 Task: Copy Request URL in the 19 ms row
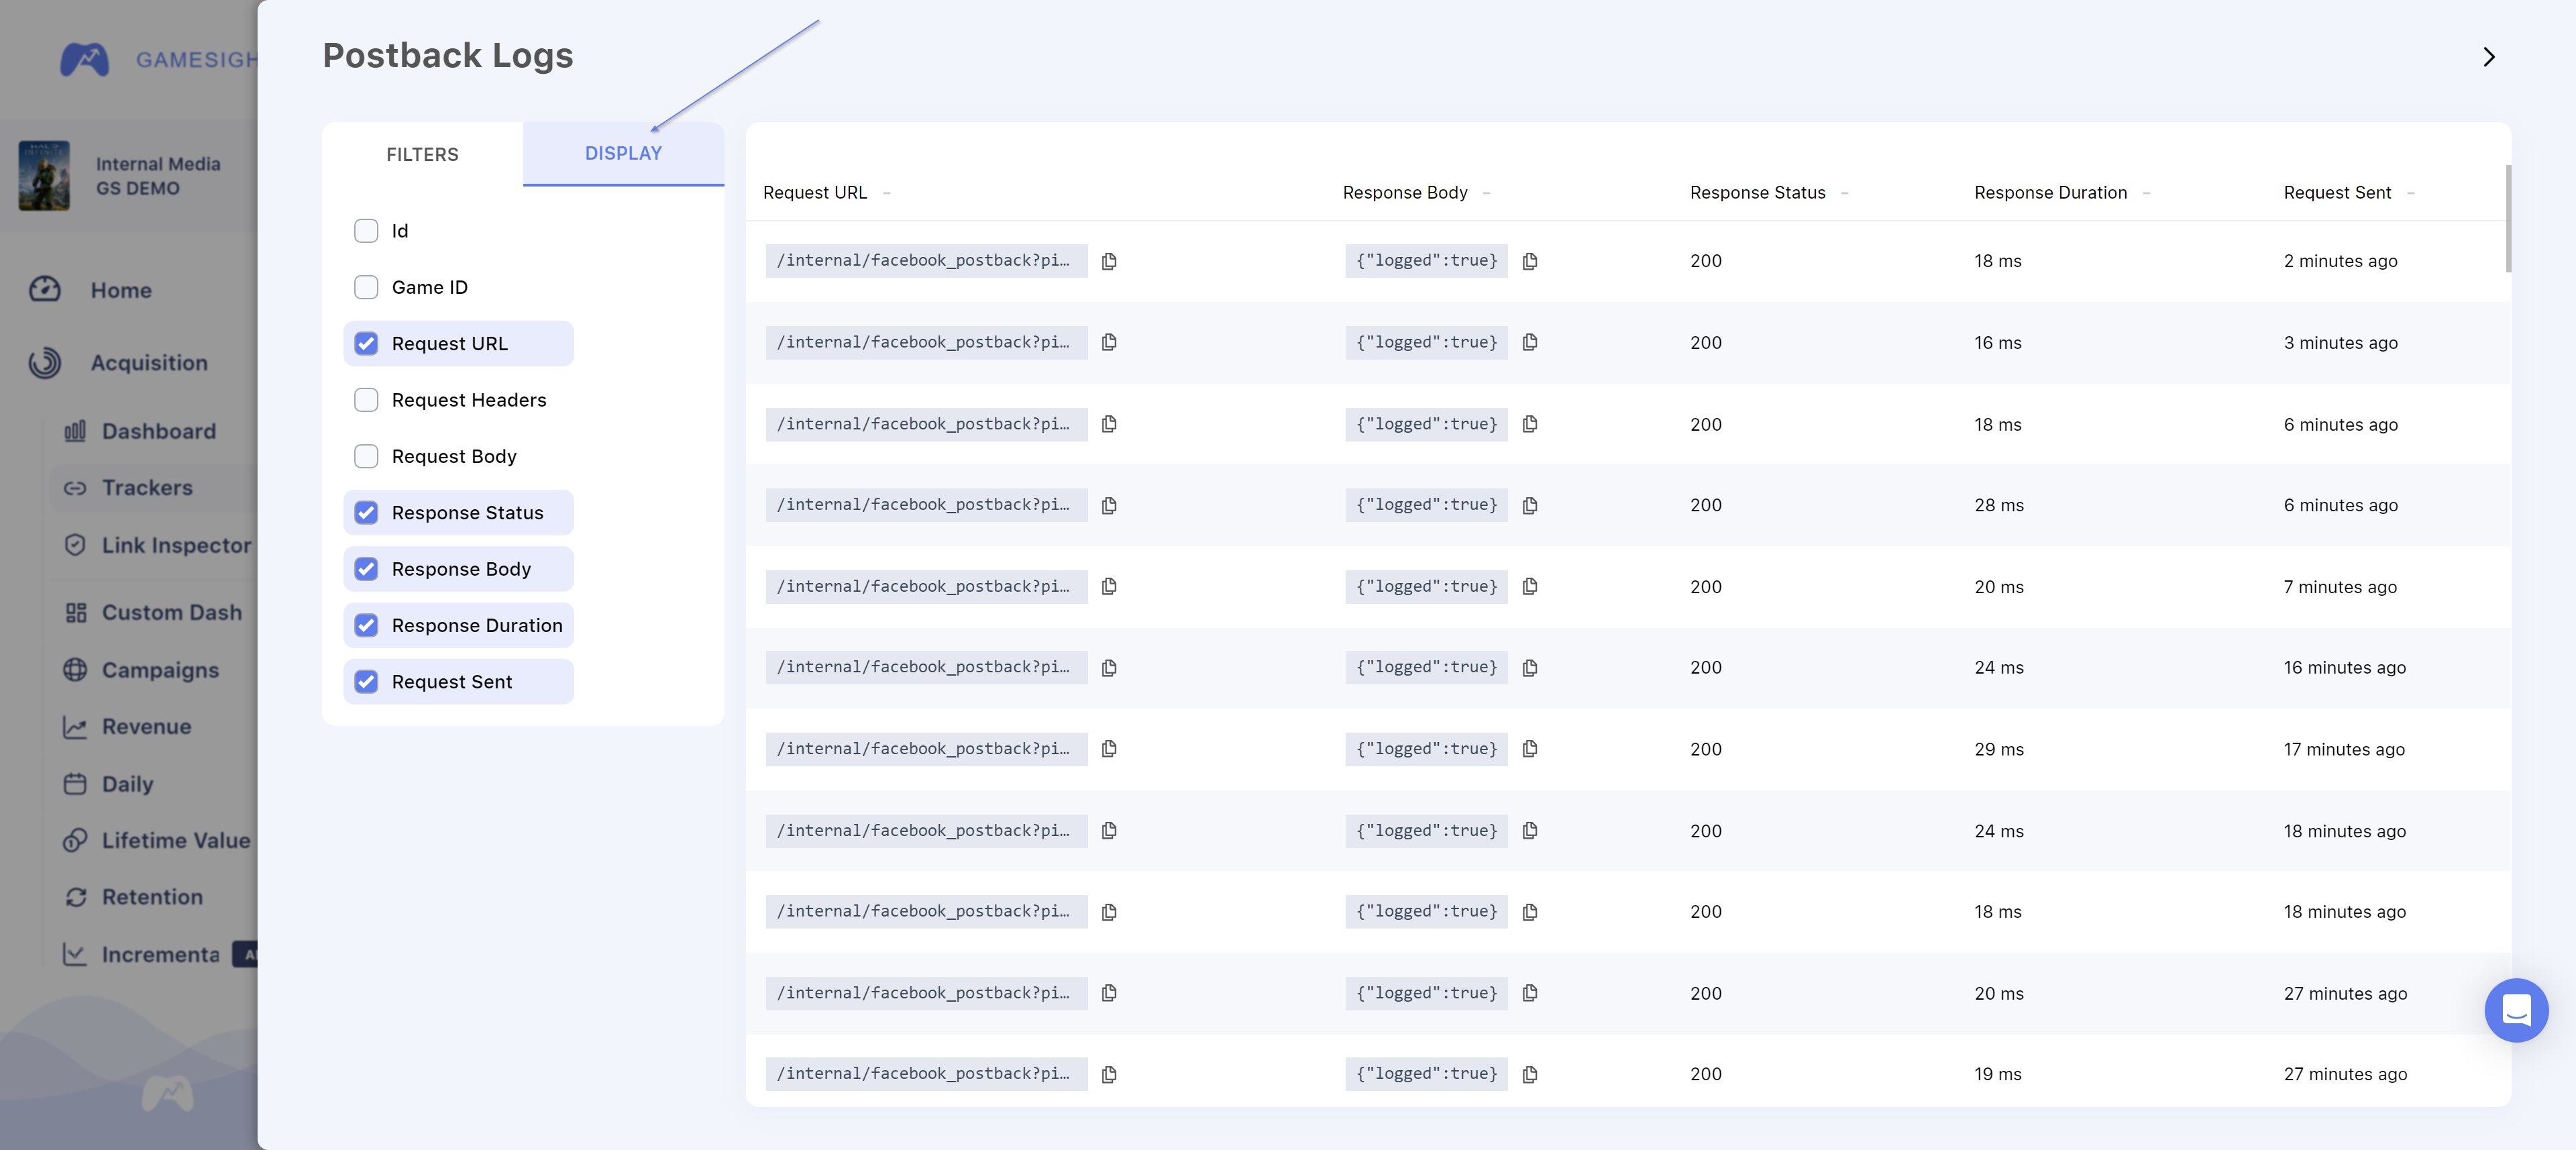[x=1109, y=1075]
